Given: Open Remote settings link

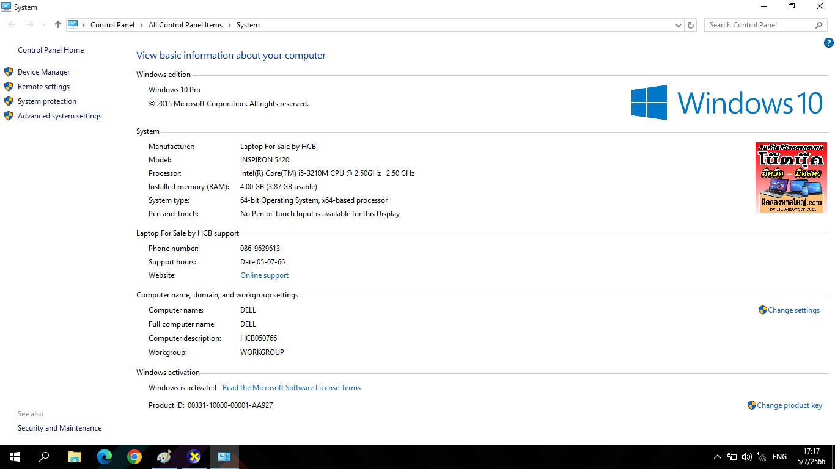Looking at the screenshot, I should (x=43, y=87).
